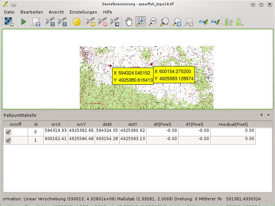Sort table by on/off column header
Screen dimensions: 275x206
[15, 124]
